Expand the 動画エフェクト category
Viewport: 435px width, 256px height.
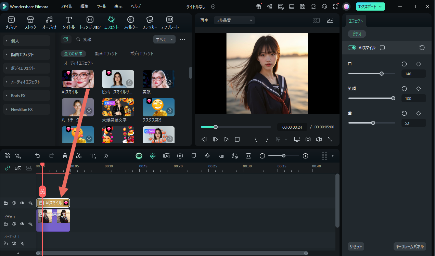coord(26,54)
